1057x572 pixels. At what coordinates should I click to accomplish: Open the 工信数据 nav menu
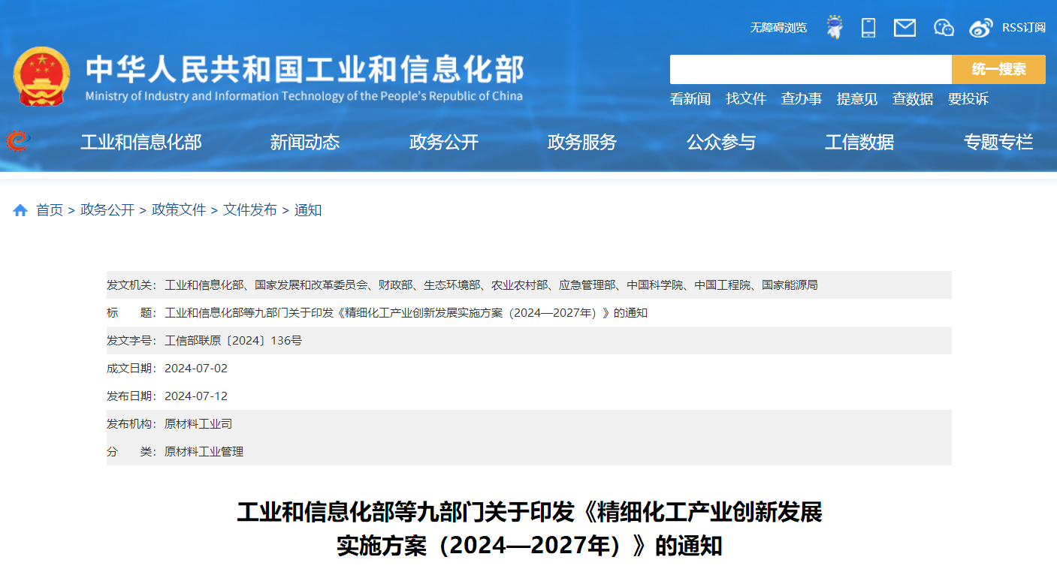859,142
